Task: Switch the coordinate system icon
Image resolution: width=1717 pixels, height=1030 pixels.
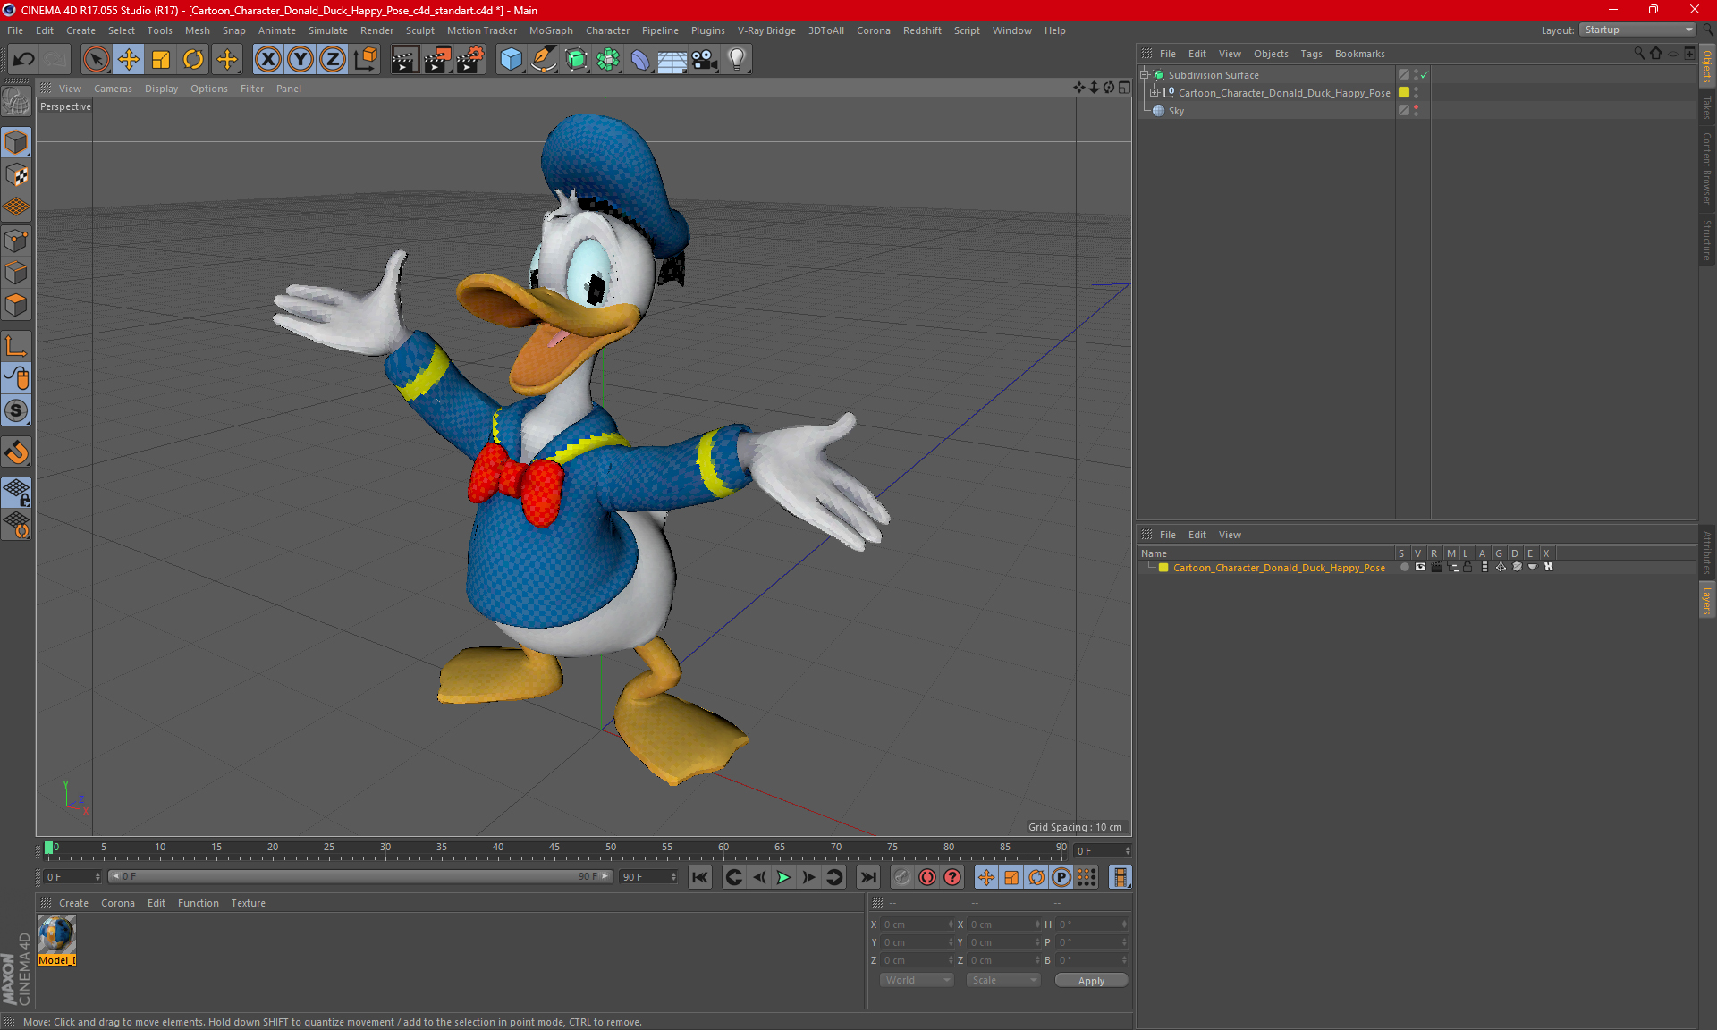Action: (365, 59)
